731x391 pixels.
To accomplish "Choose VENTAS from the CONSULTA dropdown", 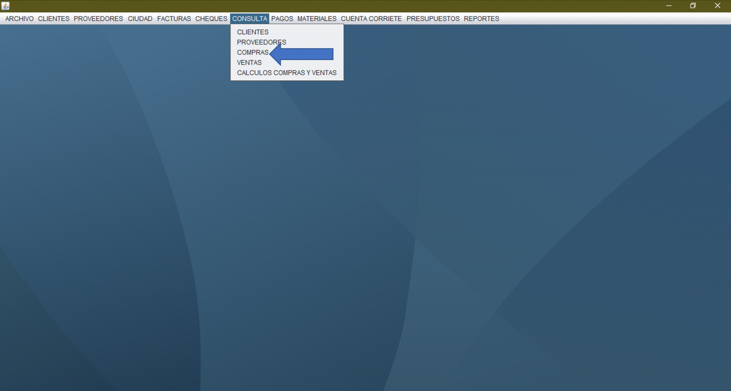I will pyautogui.click(x=249, y=63).
